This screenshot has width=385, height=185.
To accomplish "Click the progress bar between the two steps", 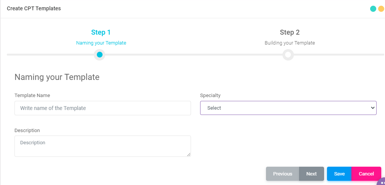I will [x=194, y=55].
